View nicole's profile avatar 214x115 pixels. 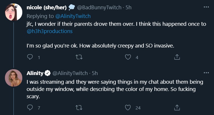click(x=14, y=12)
